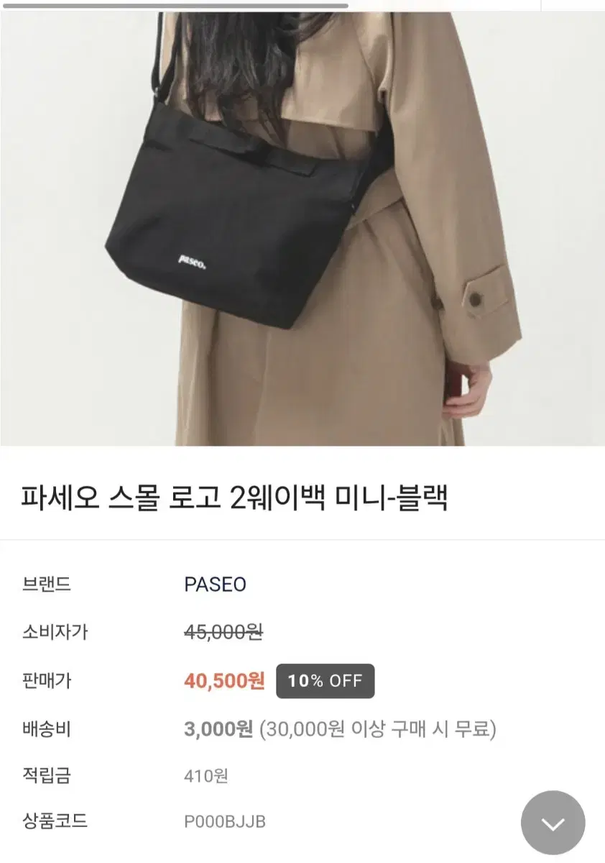Click the 410원 reward points value

pyautogui.click(x=206, y=776)
